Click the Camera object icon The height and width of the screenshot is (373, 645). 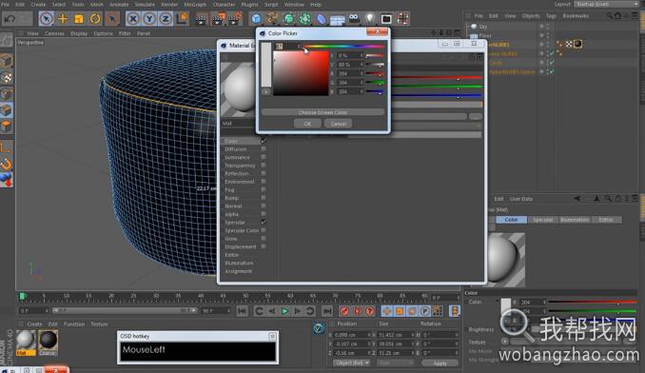tap(354, 18)
